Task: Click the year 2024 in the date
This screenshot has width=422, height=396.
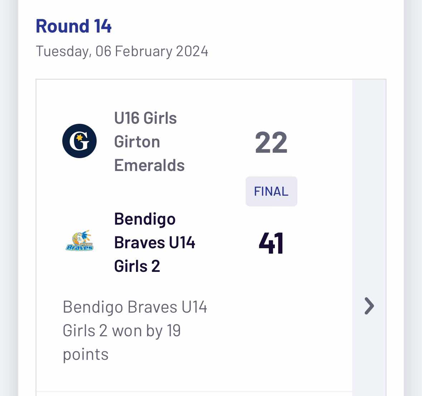Action: pyautogui.click(x=192, y=51)
